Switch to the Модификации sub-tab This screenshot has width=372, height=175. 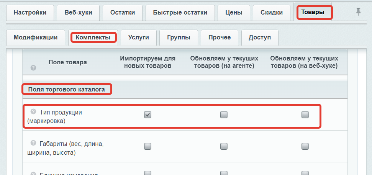35,38
